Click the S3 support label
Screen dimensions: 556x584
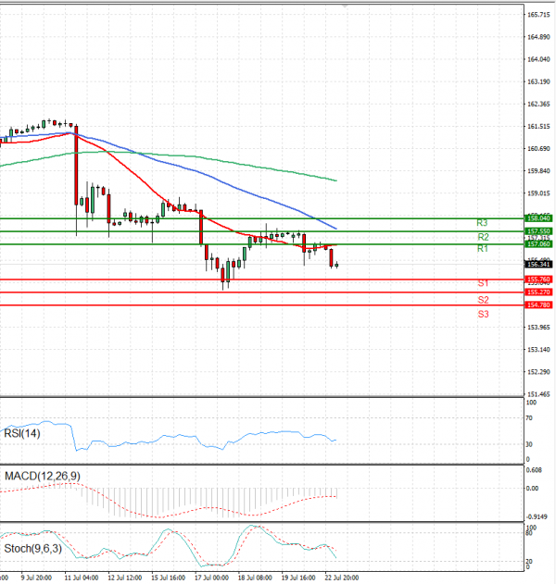point(484,314)
